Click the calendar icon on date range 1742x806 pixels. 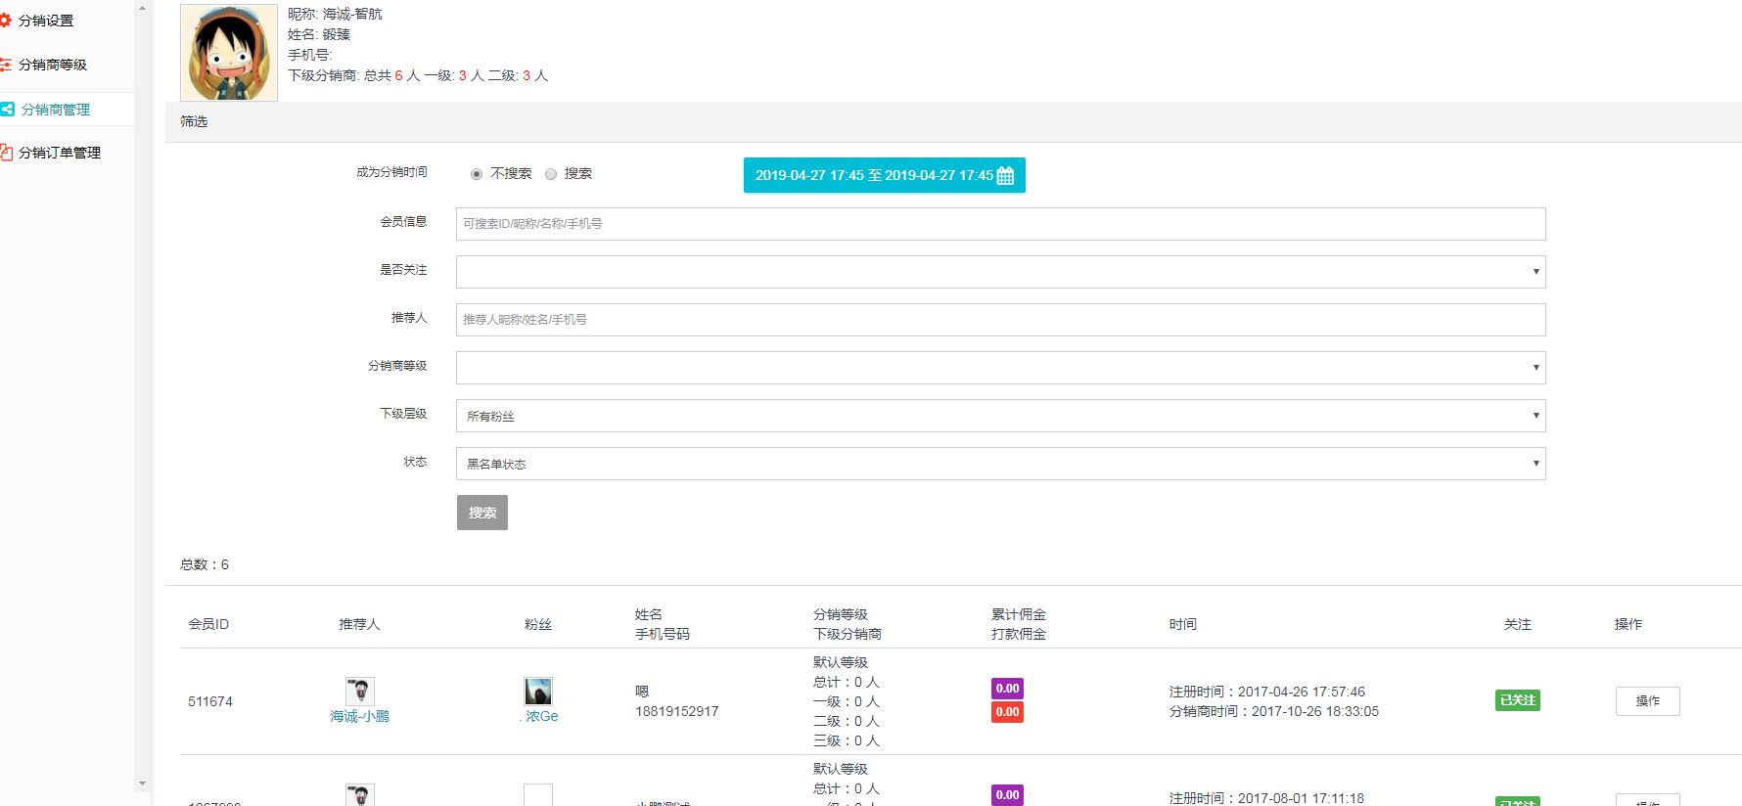1005,176
